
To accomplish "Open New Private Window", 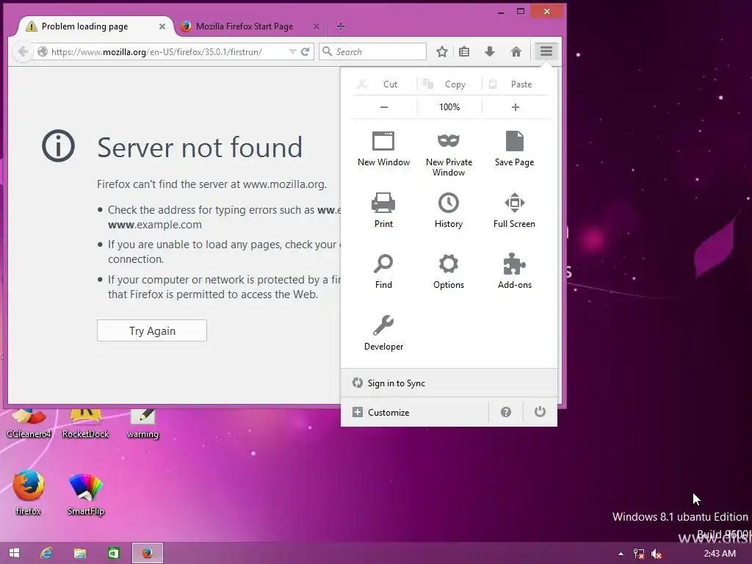I will pos(449,154).
